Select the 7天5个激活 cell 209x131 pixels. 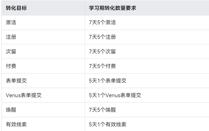[102, 22]
